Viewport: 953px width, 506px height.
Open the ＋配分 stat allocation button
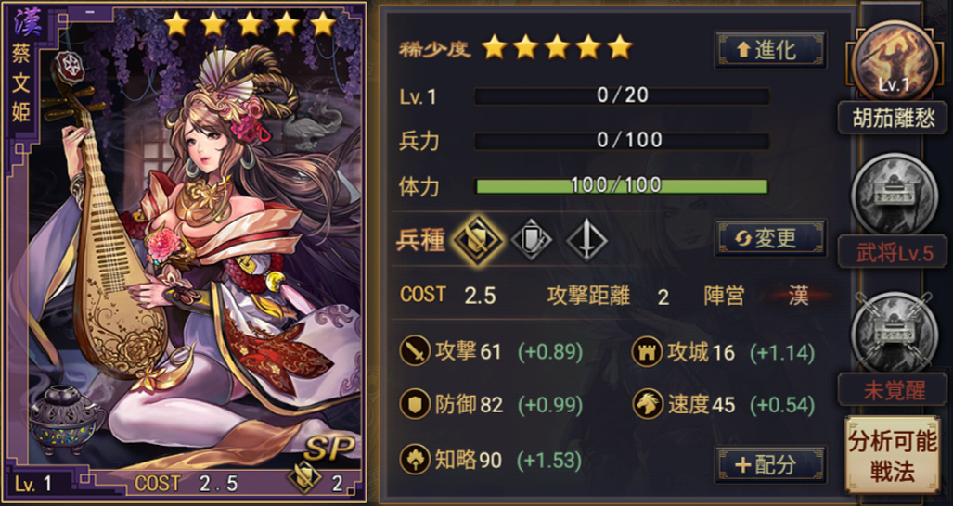[x=771, y=464]
